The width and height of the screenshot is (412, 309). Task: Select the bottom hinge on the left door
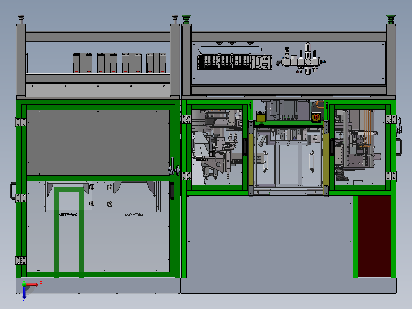21,260
